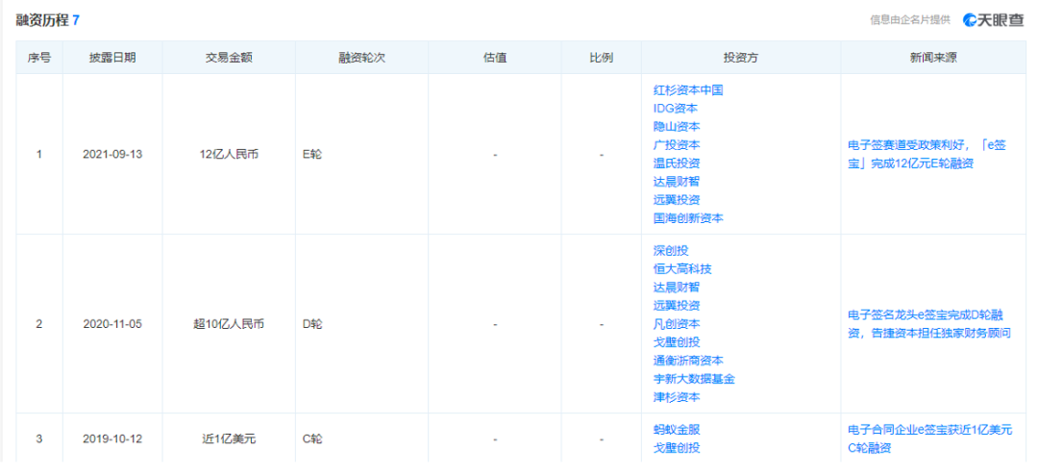The height and width of the screenshot is (476, 1038).
Task: Open investor link 恒大高科技
Action: pos(682,269)
